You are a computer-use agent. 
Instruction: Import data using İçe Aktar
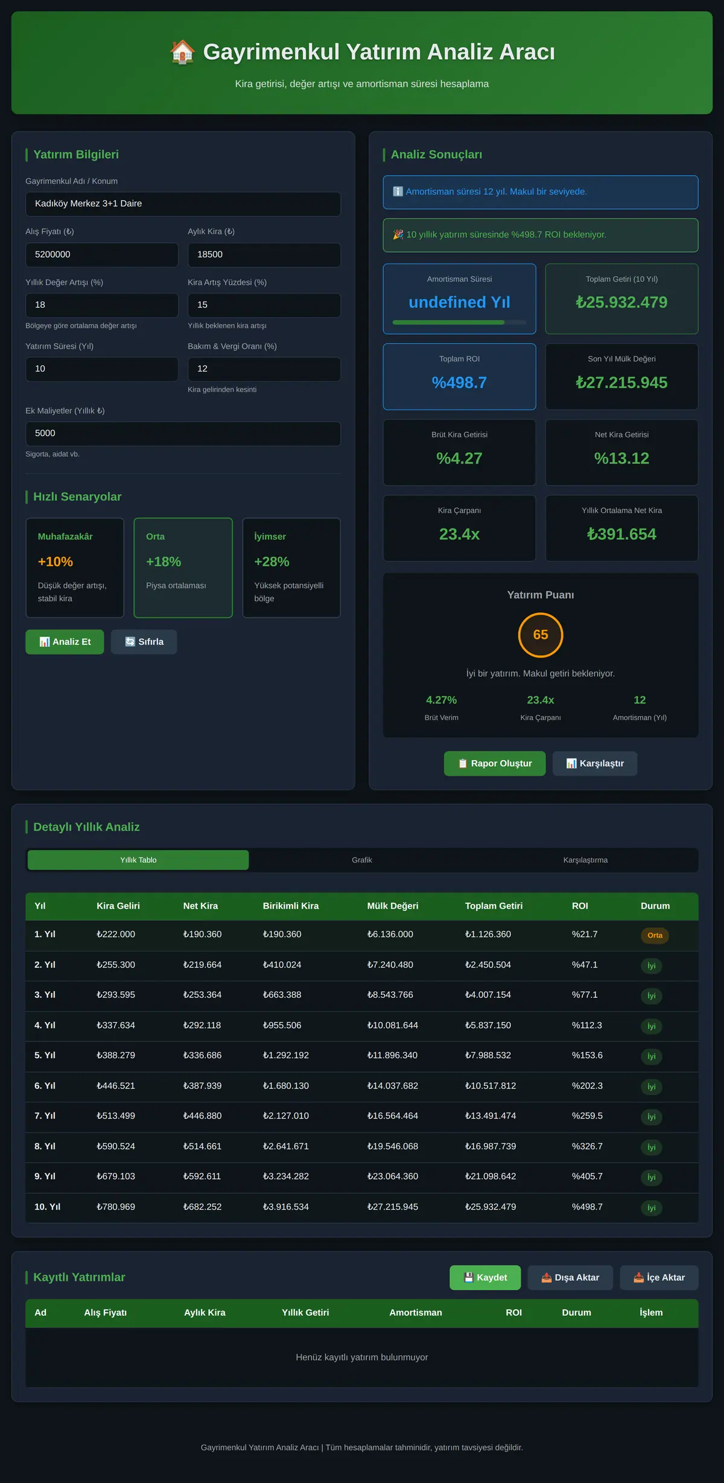coord(659,1277)
